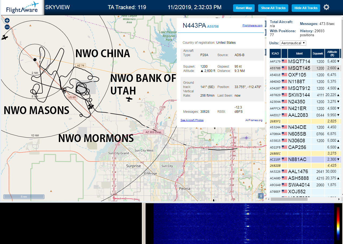
Task: Sort table by Ident column
Action: point(299,53)
